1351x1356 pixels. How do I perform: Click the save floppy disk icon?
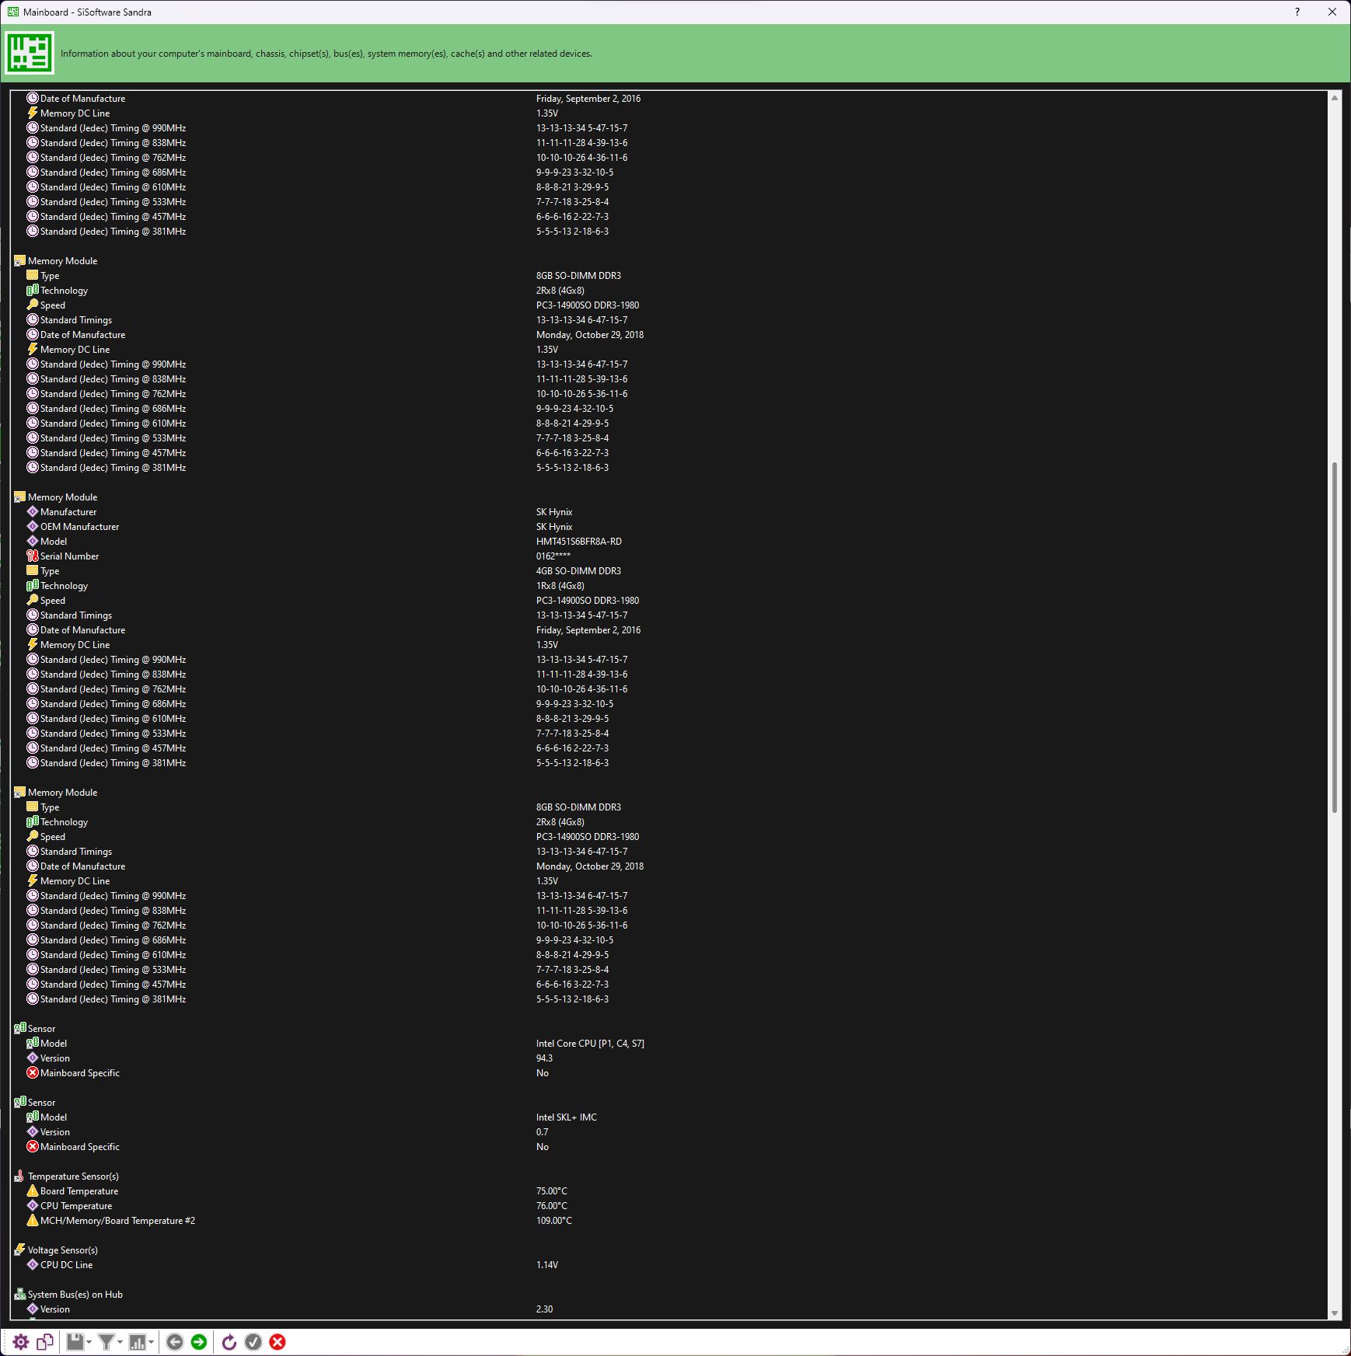tap(75, 1342)
